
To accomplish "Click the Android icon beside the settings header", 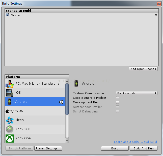I will pos(76,84).
